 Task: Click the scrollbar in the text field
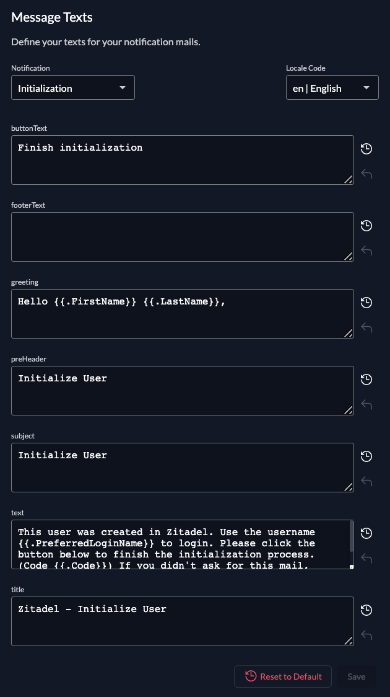(352, 537)
